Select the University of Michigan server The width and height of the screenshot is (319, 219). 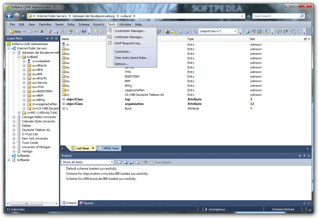pos(36,147)
